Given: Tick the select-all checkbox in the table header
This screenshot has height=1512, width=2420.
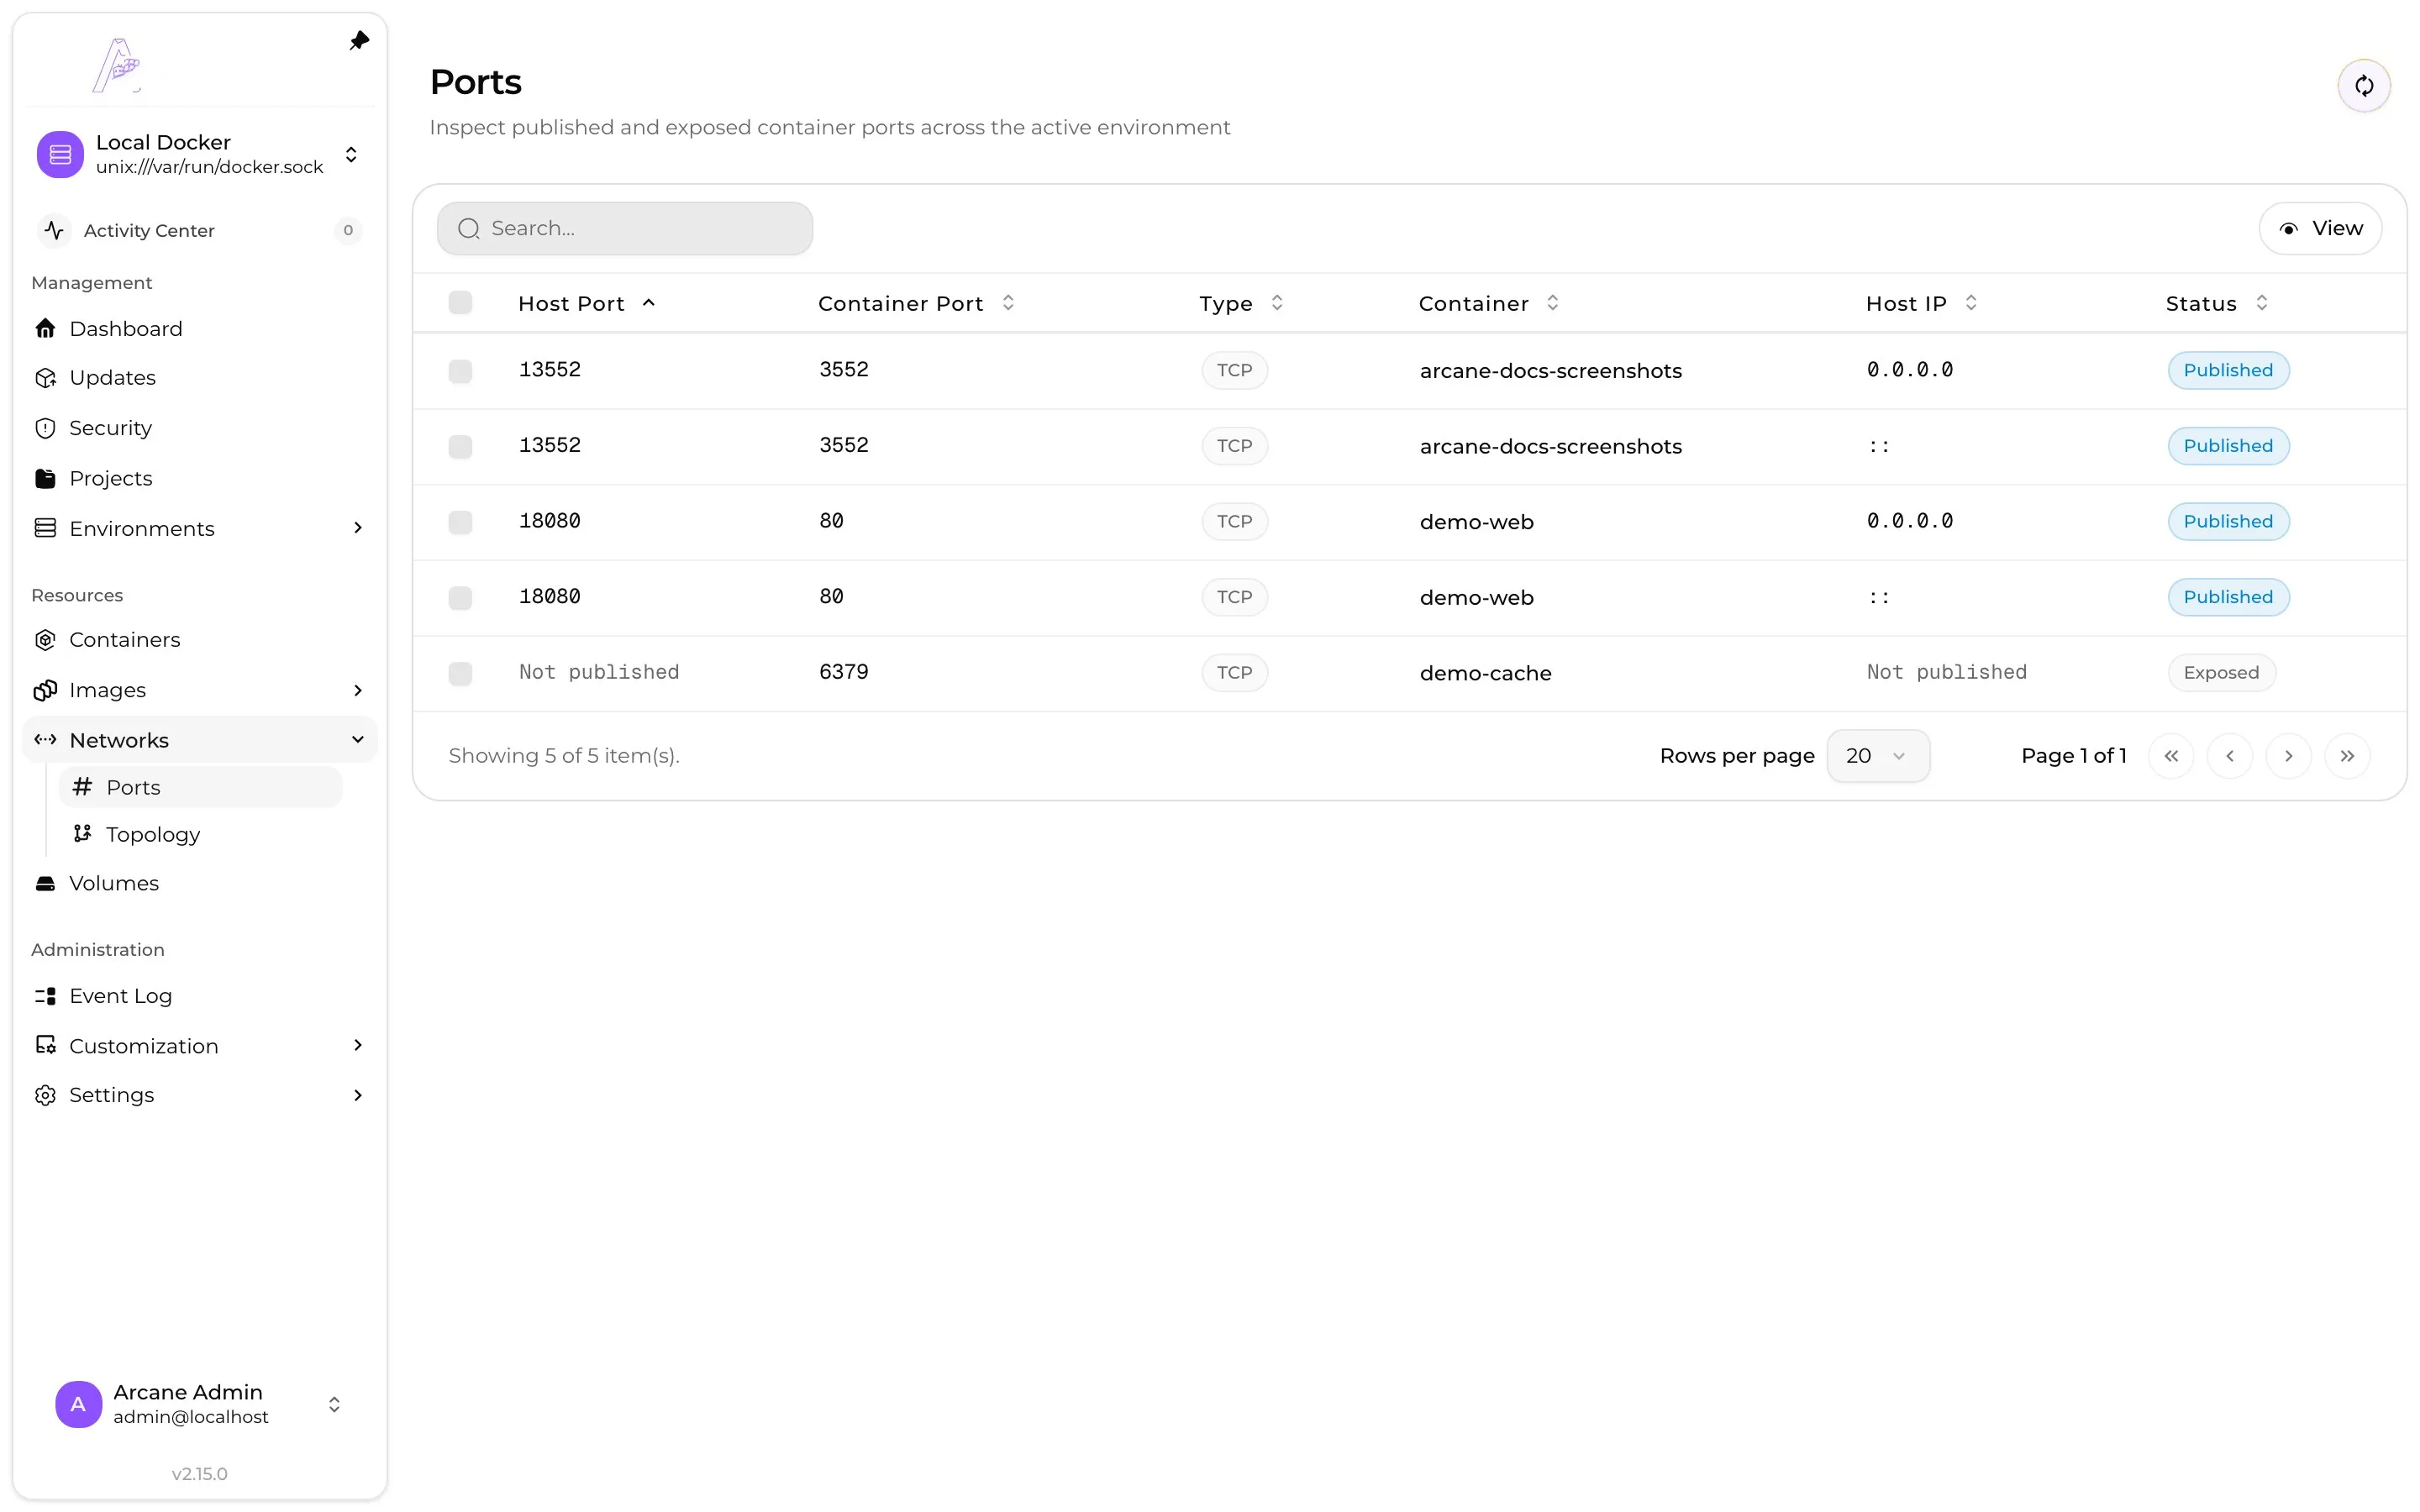Looking at the screenshot, I should (460, 303).
